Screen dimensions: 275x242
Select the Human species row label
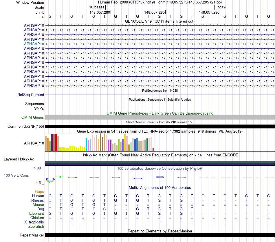pyautogui.click(x=38, y=196)
